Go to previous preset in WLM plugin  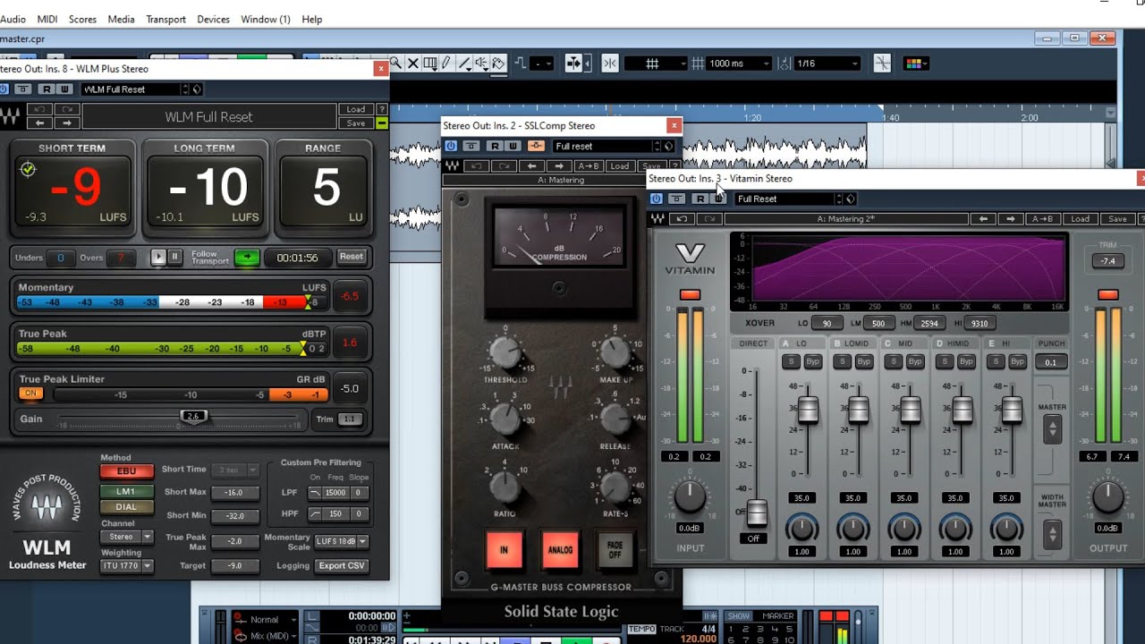coord(39,123)
